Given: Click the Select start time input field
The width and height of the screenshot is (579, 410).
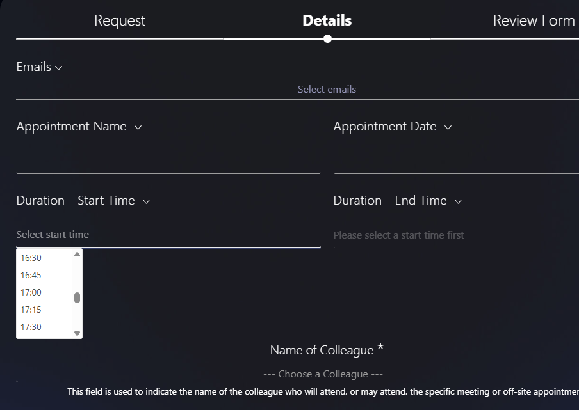Looking at the screenshot, I should 168,235.
